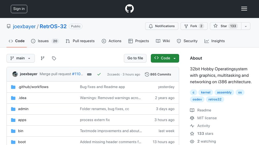Screen dimensions: 259x145
Task: Open 'Bug fixes and Readme app' commit
Action: (x=103, y=87)
